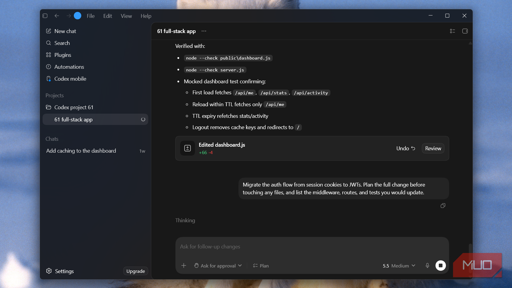Viewport: 512px width, 288px height.
Task: Collapse the Codex project 61 folder
Action: click(x=95, y=107)
